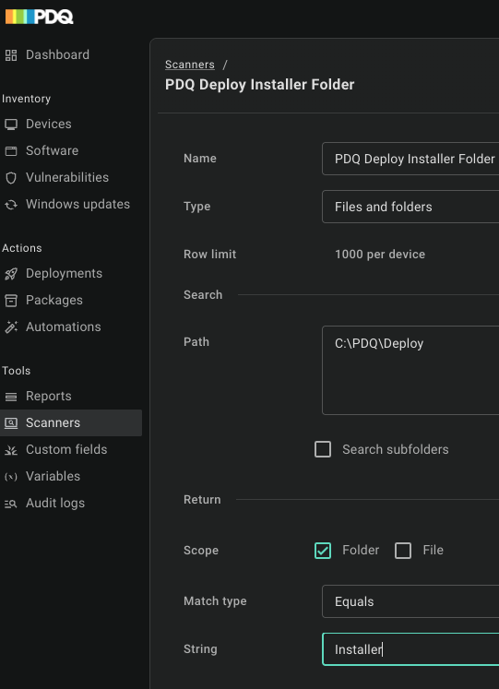Follow the Scanners breadcrumb link
Screen dimensions: 499x689
(190, 65)
